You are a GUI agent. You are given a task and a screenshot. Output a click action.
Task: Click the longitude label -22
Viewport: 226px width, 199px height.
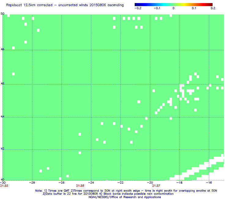click(x=121, y=183)
